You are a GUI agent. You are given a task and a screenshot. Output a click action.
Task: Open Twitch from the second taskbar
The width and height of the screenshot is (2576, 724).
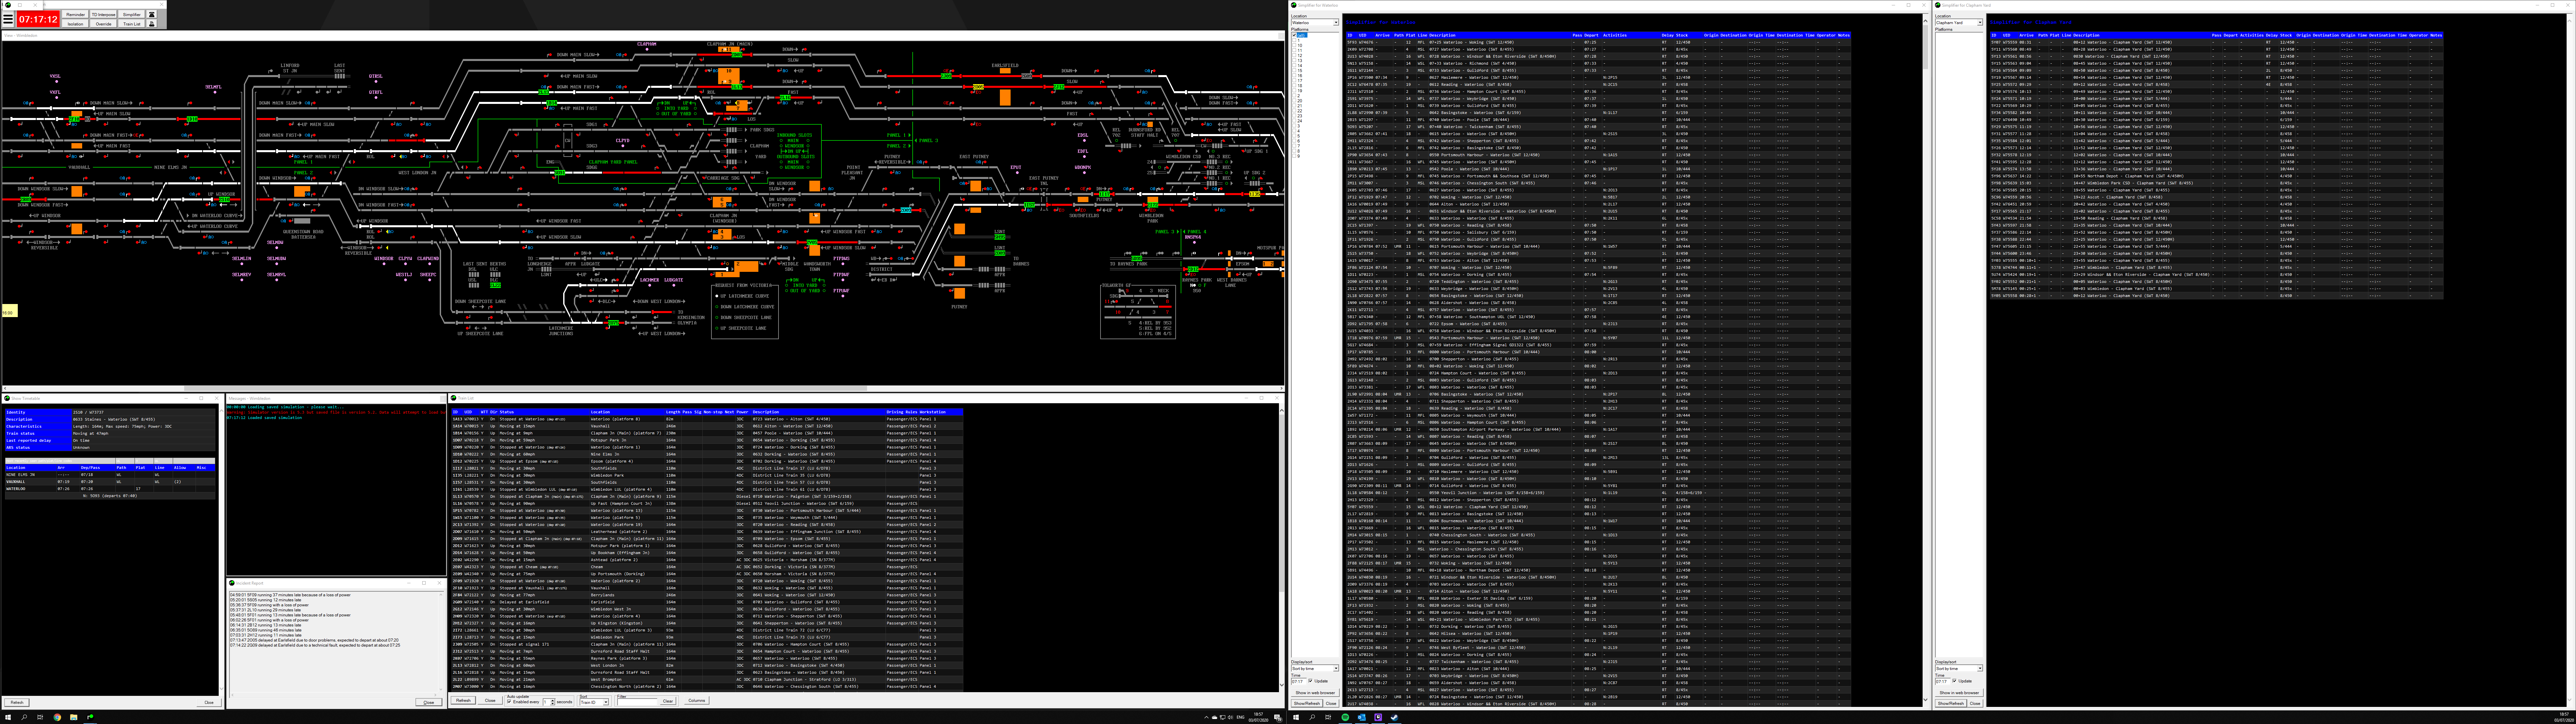coord(1378,717)
